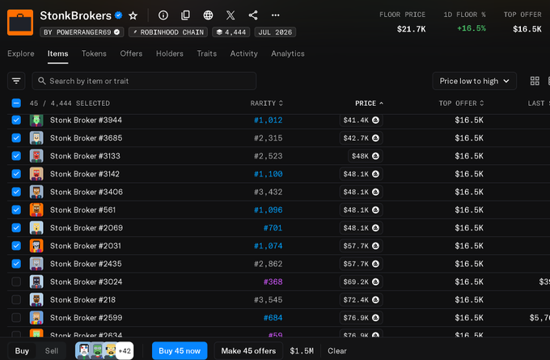Uncheck Stonk Broker #3685
550x360 pixels.
point(16,138)
